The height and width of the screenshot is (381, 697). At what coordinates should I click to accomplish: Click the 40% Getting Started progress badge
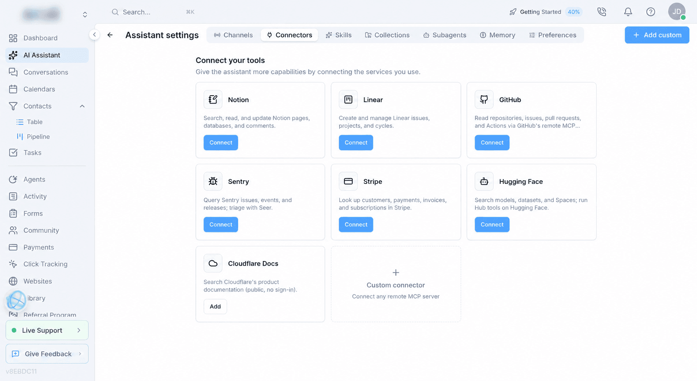click(x=574, y=12)
